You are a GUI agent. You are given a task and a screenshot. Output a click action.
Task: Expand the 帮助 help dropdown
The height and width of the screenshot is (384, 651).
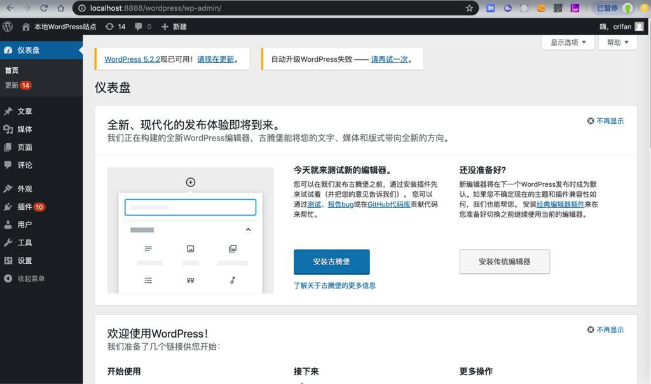[x=618, y=43]
